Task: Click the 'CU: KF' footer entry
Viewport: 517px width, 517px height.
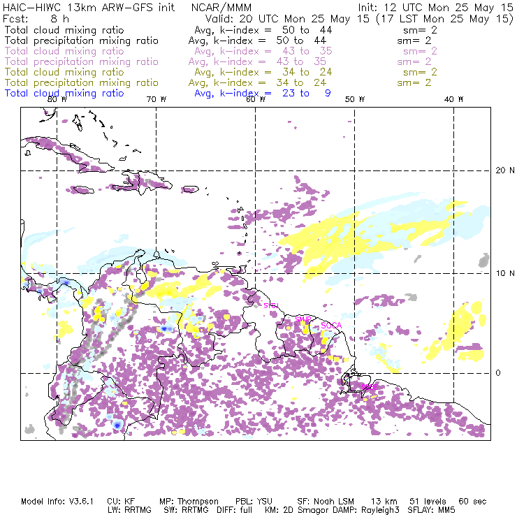Action: (x=121, y=502)
